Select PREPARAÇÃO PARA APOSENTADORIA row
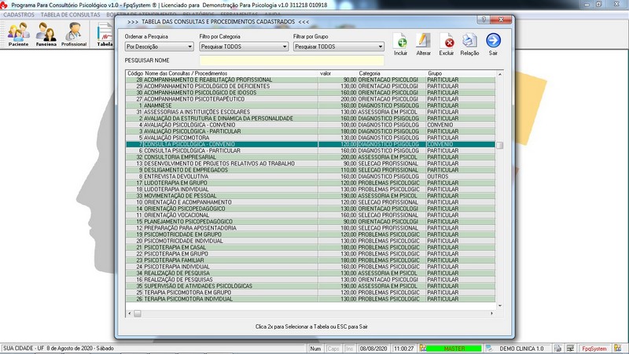629x354 pixels. pyautogui.click(x=311, y=228)
